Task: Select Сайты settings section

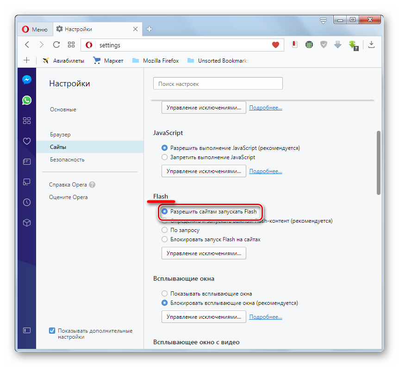Action: pos(90,147)
